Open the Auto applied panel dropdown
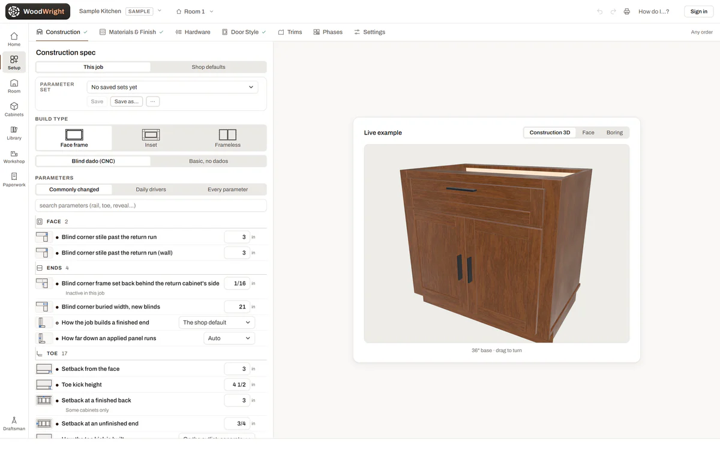720x450 pixels. click(229, 338)
